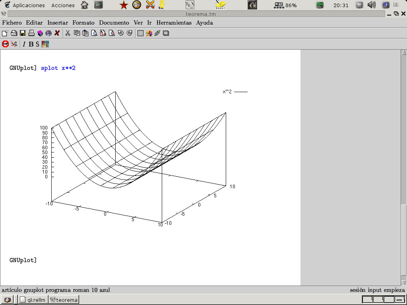Click the New document icon

pos(5,33)
